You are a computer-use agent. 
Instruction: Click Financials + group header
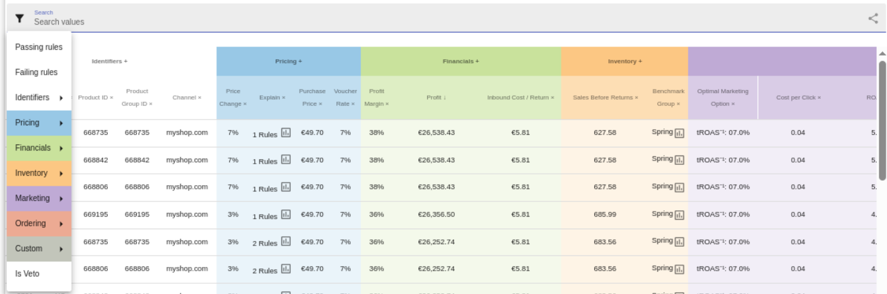pos(461,61)
